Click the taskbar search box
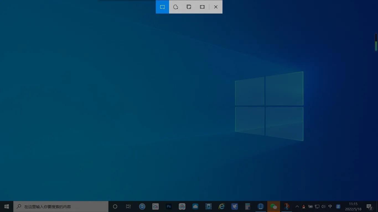 (61, 206)
